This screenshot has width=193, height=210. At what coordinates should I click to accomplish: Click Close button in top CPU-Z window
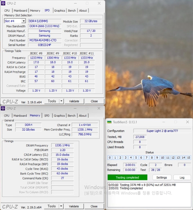(94, 101)
